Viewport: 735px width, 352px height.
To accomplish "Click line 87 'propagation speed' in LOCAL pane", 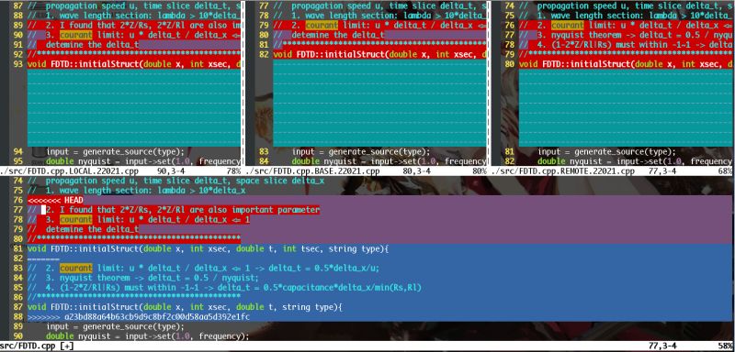I will tap(134, 5).
